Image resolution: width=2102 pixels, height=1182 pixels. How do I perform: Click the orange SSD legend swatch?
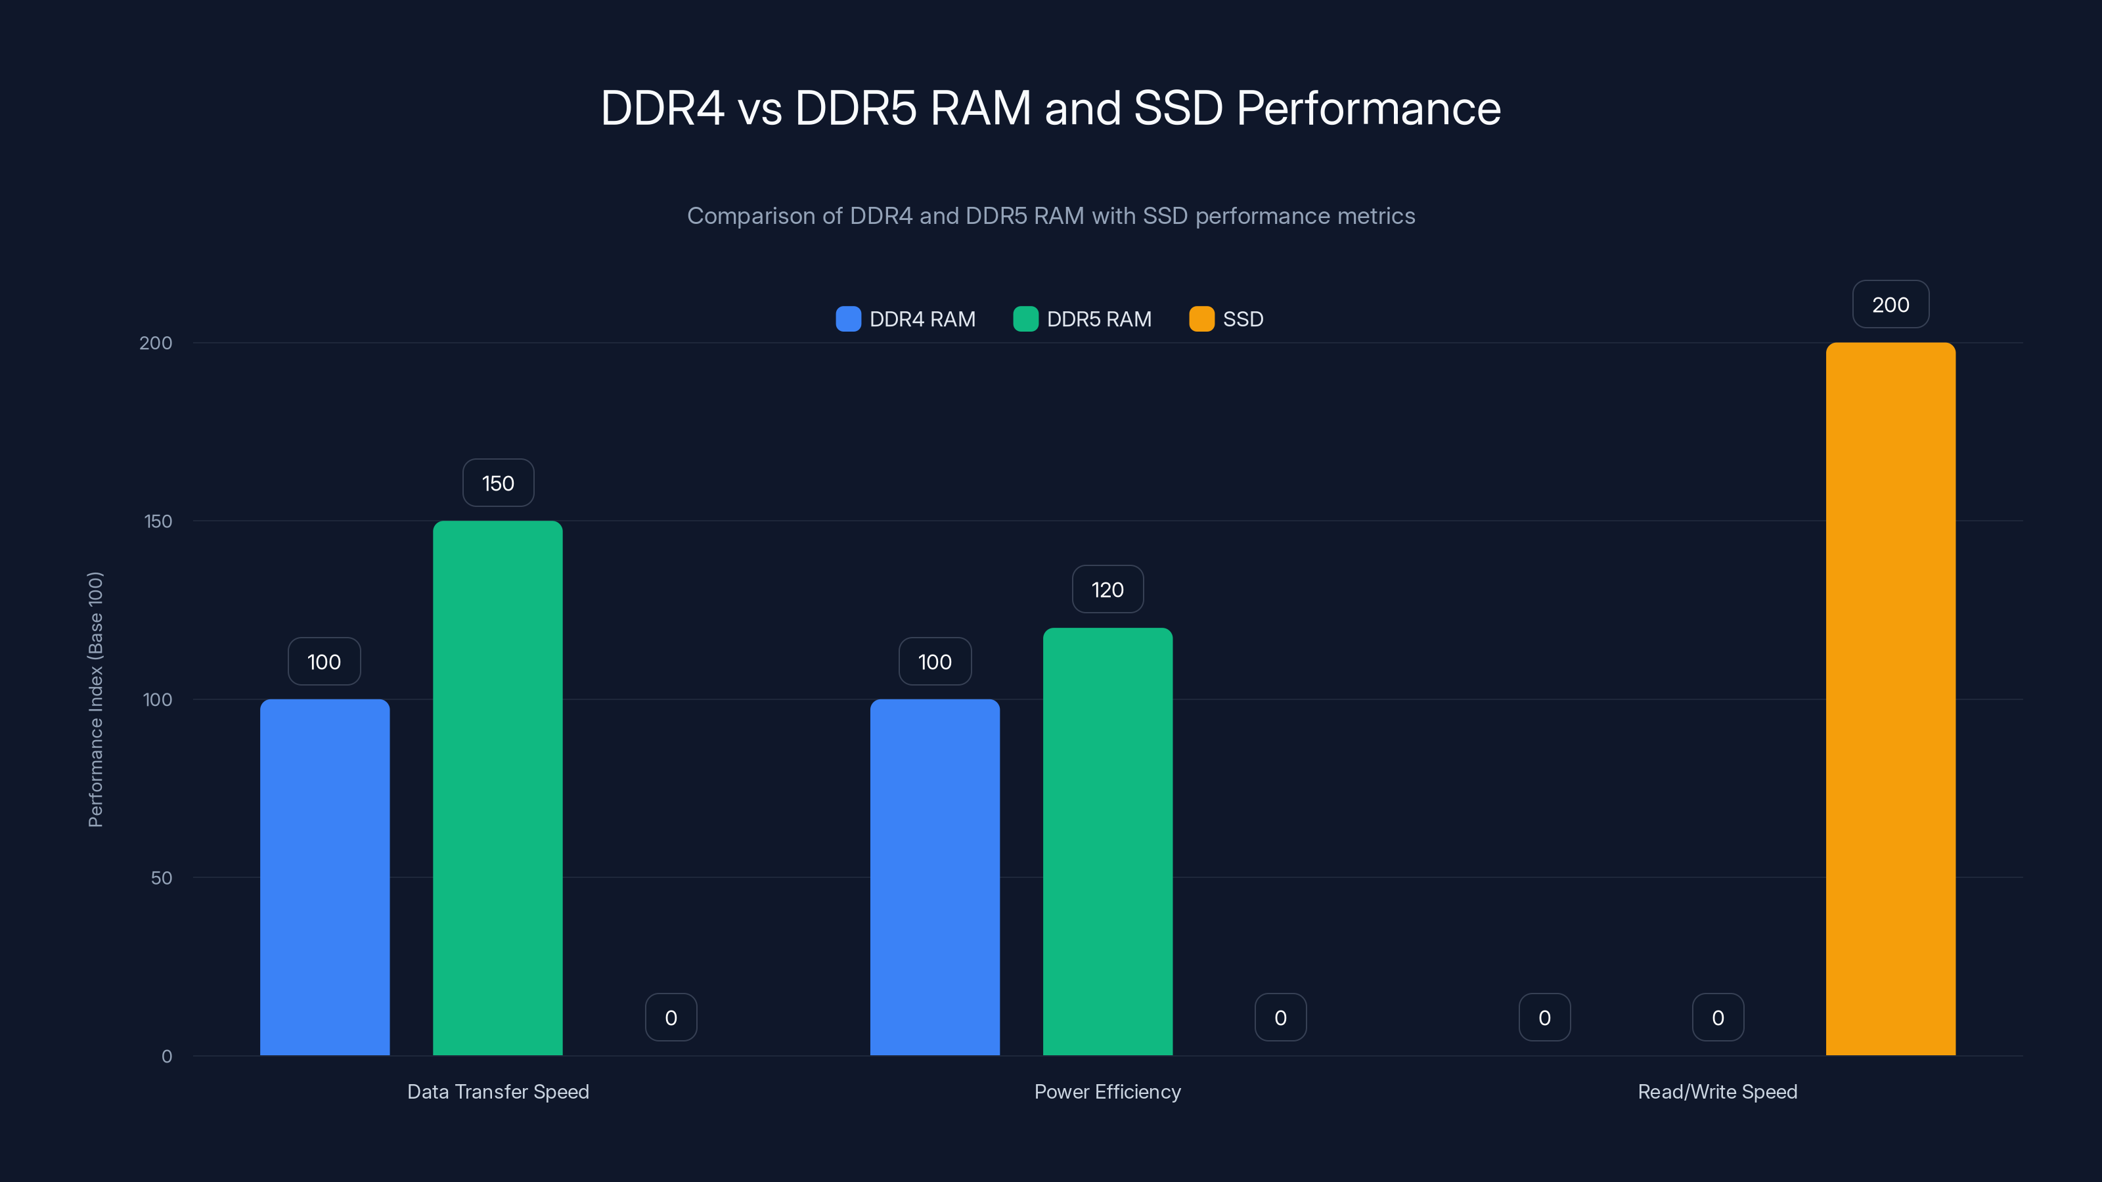(1201, 319)
